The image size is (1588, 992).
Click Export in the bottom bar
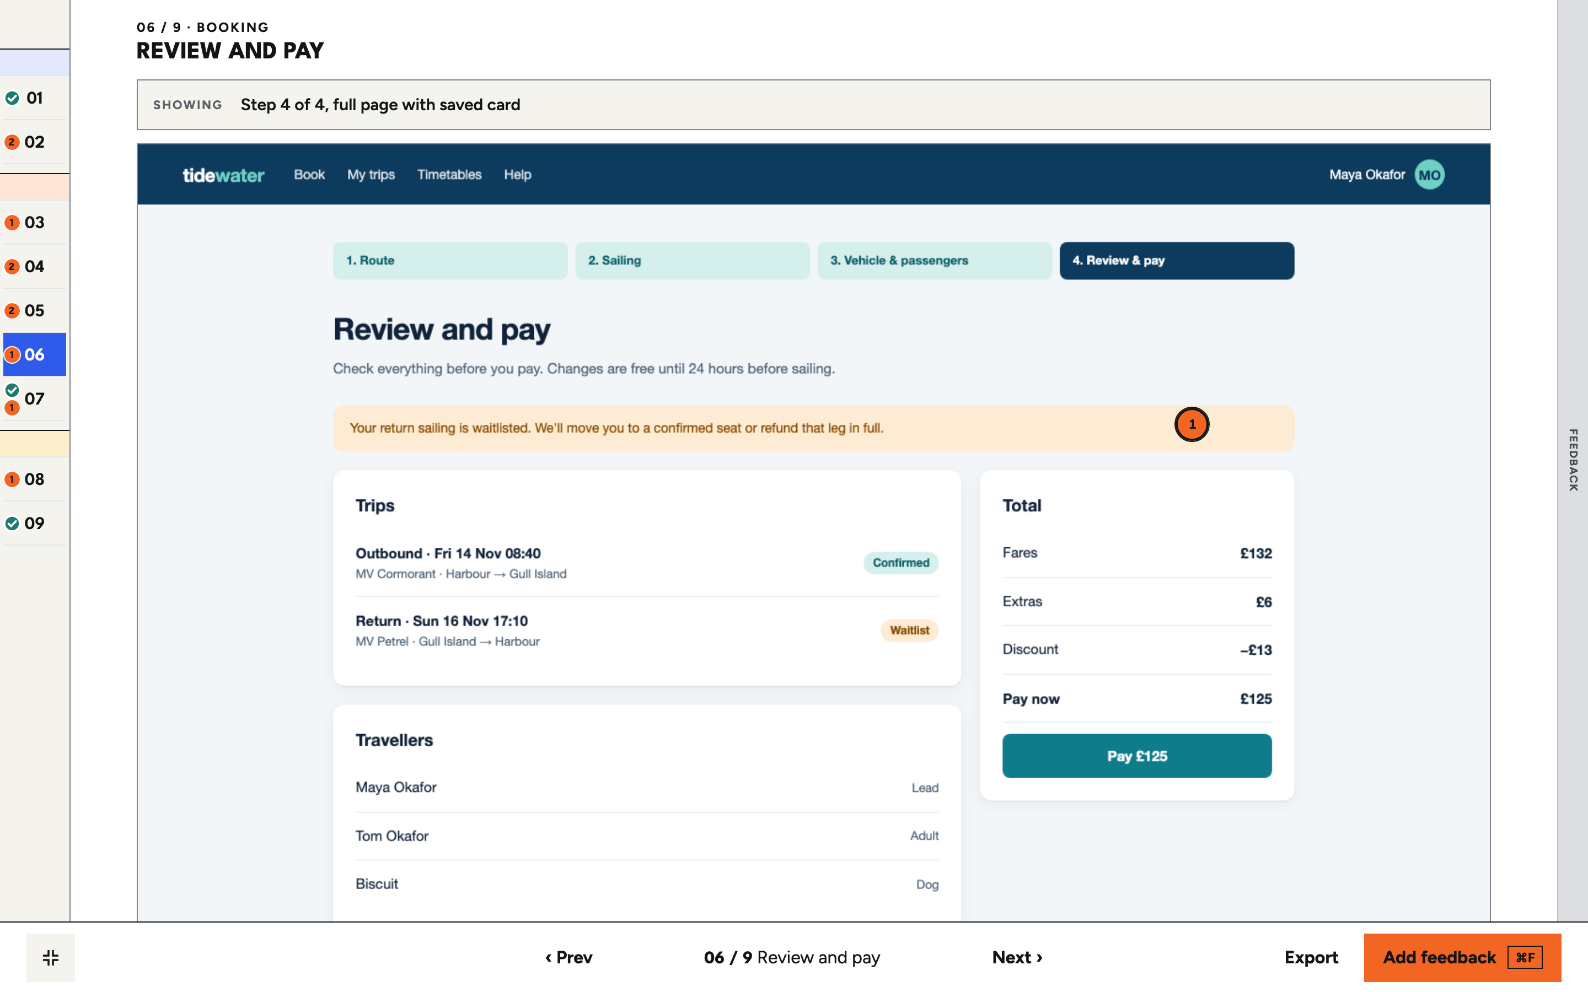[x=1311, y=957]
